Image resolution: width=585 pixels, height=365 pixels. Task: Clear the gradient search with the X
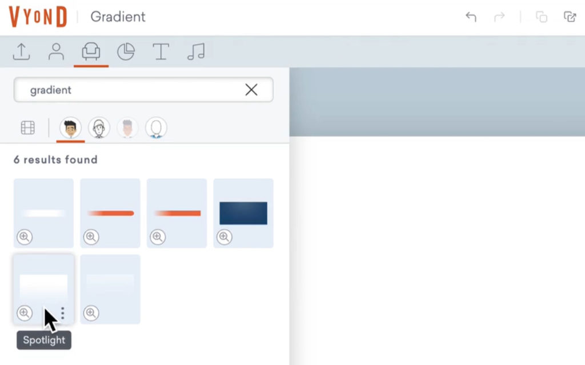pos(251,90)
